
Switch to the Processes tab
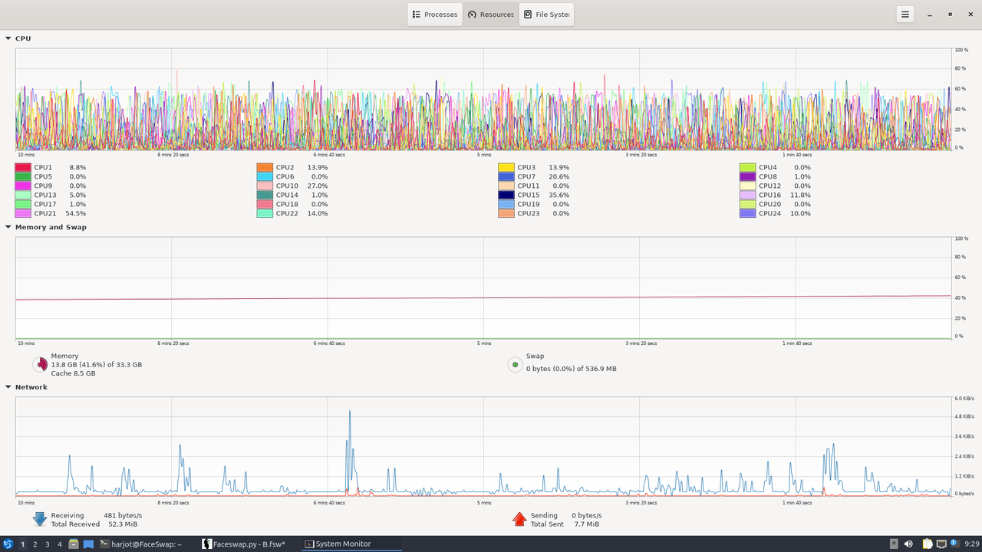(435, 15)
